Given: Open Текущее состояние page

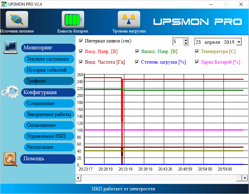Looking at the screenshot, I should [49, 59].
